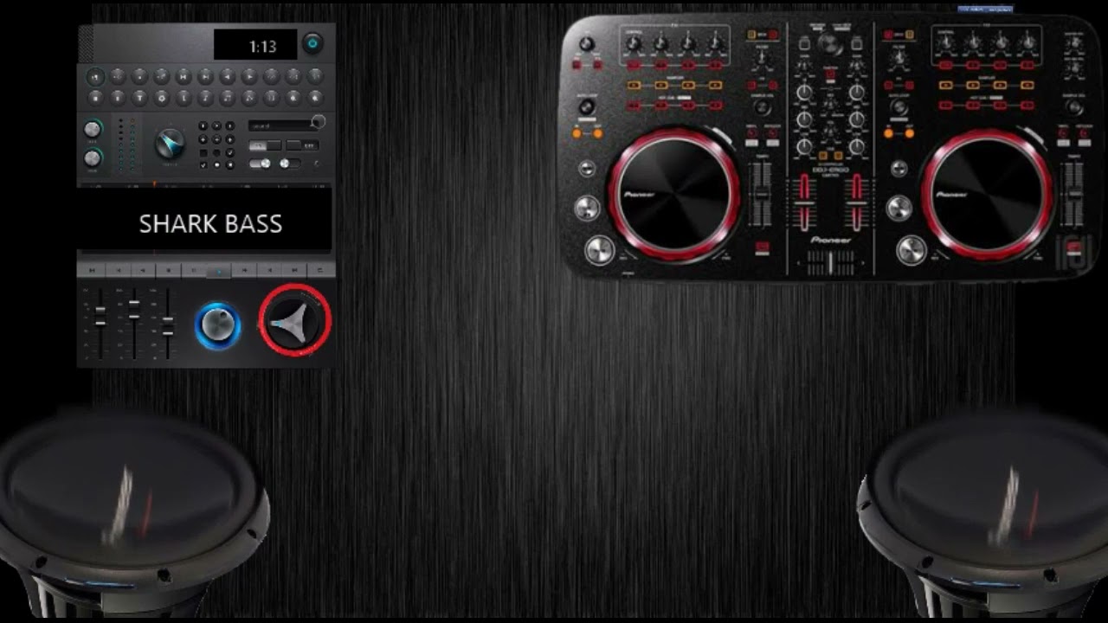Click the left deck's small shift button above cue
This screenshot has height=623, width=1108.
point(587,168)
